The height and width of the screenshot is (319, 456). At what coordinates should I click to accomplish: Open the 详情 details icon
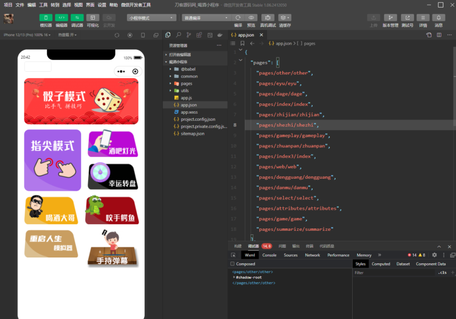point(423,18)
